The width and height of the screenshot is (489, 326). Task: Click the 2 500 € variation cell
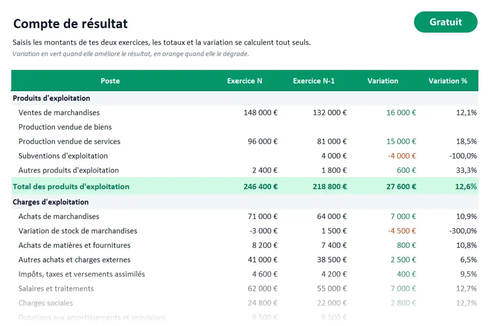coord(403,260)
